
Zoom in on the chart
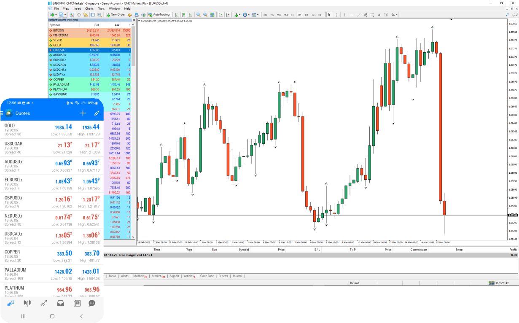click(198, 15)
